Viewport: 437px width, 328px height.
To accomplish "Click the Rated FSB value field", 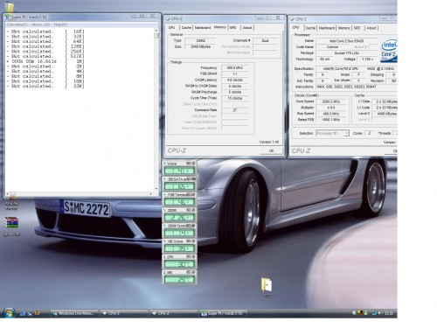I will tap(331, 120).
